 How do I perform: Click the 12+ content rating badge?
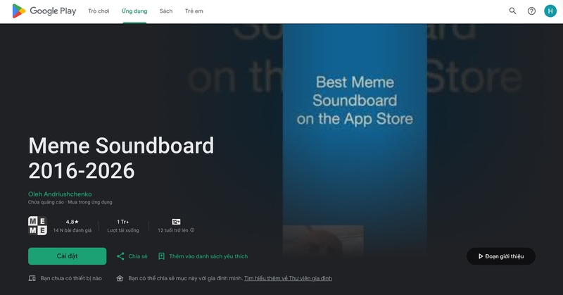176,222
